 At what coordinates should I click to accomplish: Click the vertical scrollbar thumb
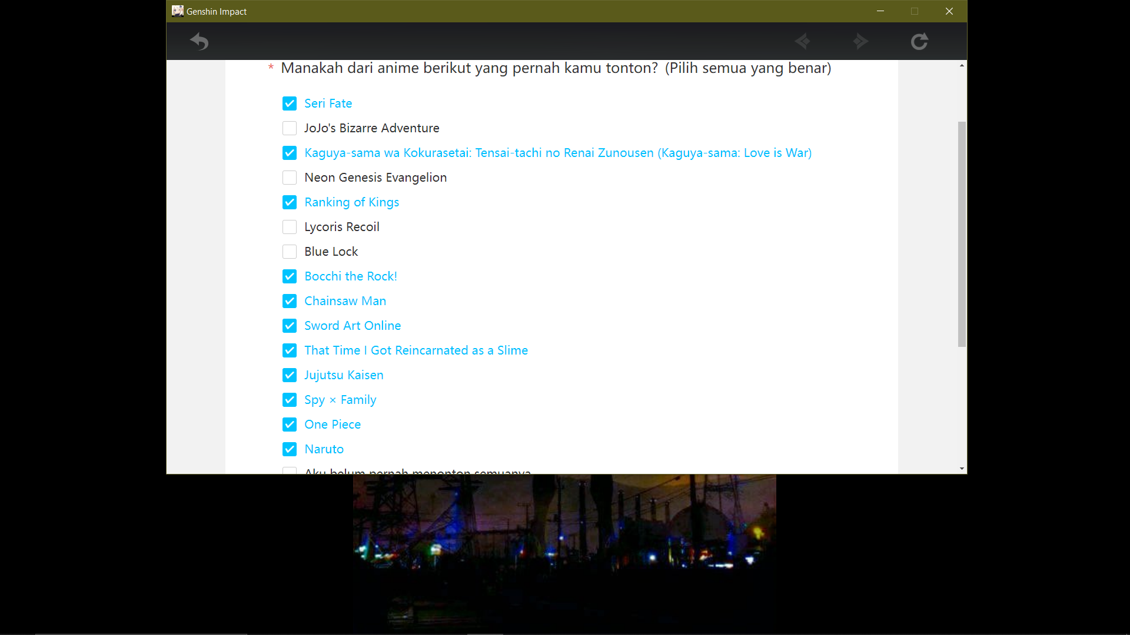tap(962, 234)
